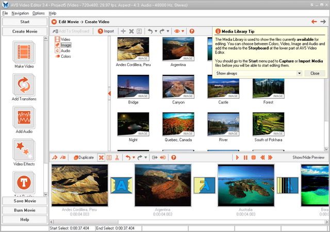Click the sidebar scroll down arrow
330x232 pixels.
tap(46, 194)
